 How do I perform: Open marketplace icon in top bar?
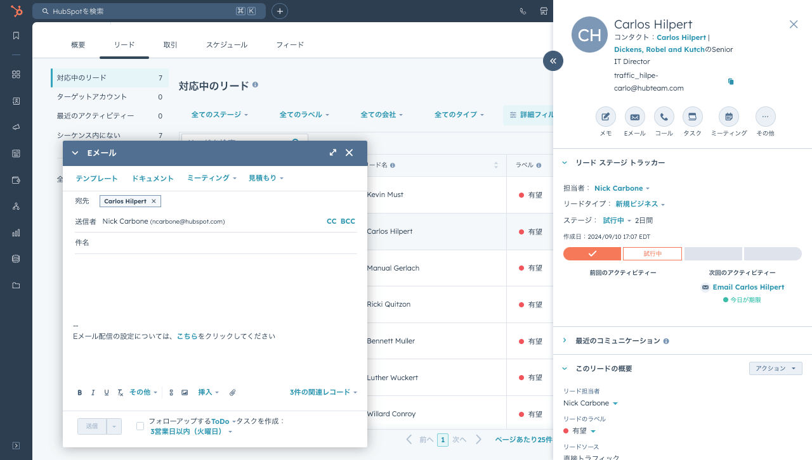[544, 11]
